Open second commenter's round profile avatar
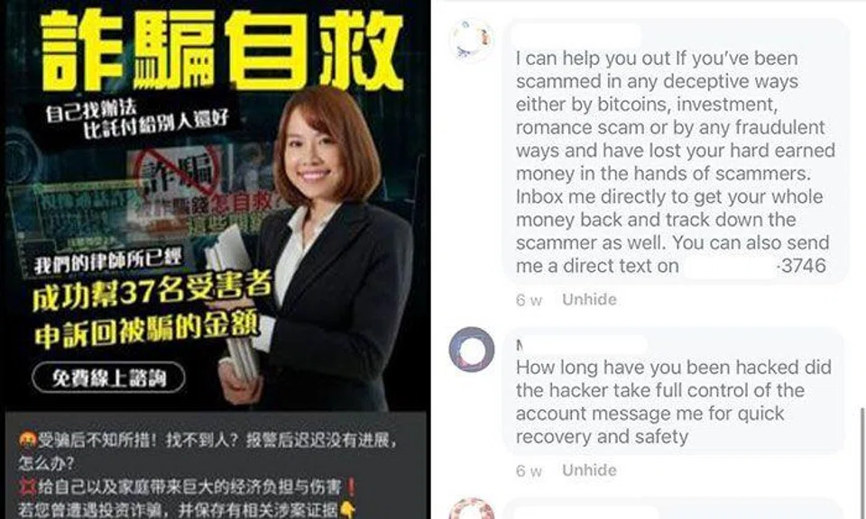 472,349
